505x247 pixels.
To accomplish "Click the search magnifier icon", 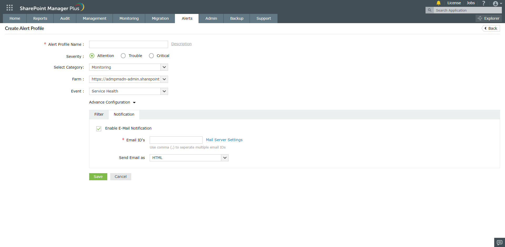I will (429, 10).
